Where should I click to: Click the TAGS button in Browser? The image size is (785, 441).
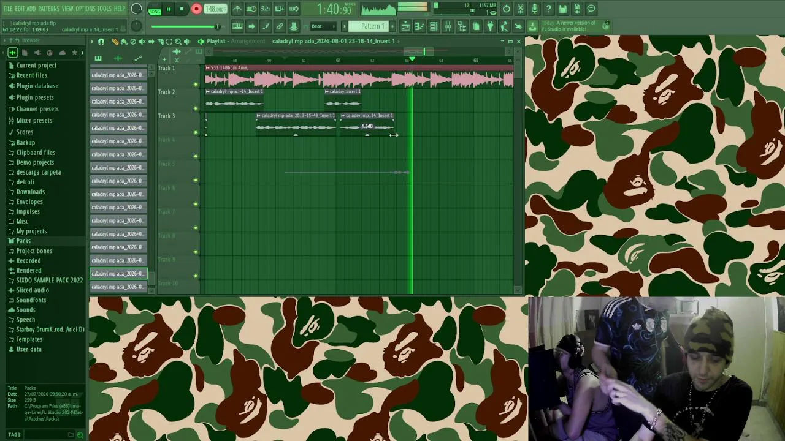pyautogui.click(x=14, y=434)
